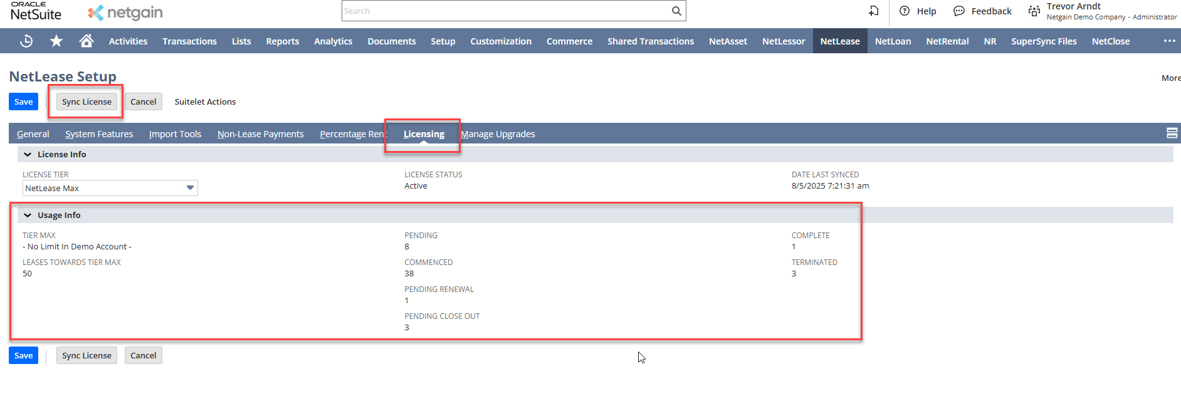Click the Oracle NetSuite logo
Image resolution: width=1181 pixels, height=401 pixels.
36,11
